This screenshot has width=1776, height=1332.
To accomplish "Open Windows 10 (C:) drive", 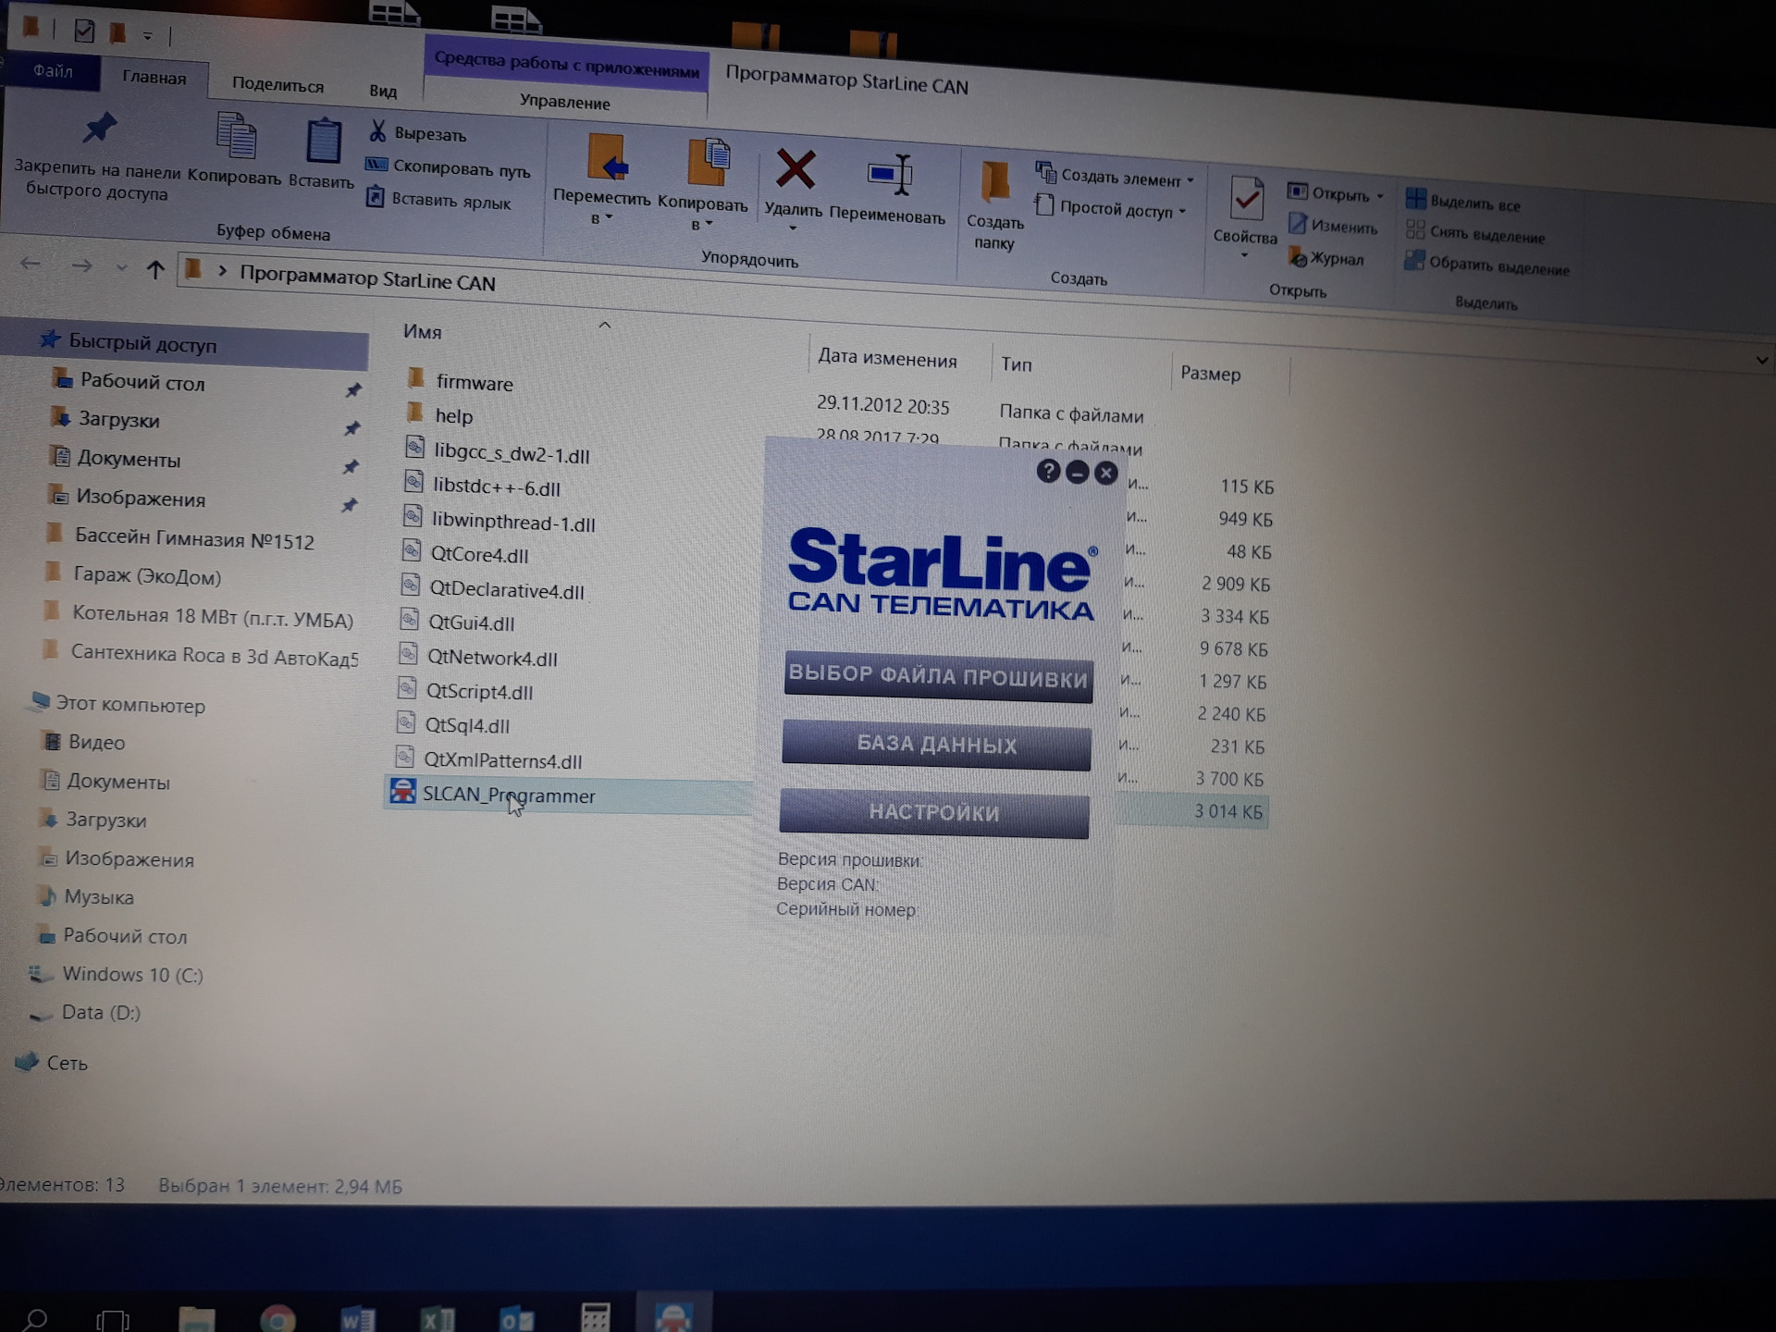I will click(x=132, y=974).
